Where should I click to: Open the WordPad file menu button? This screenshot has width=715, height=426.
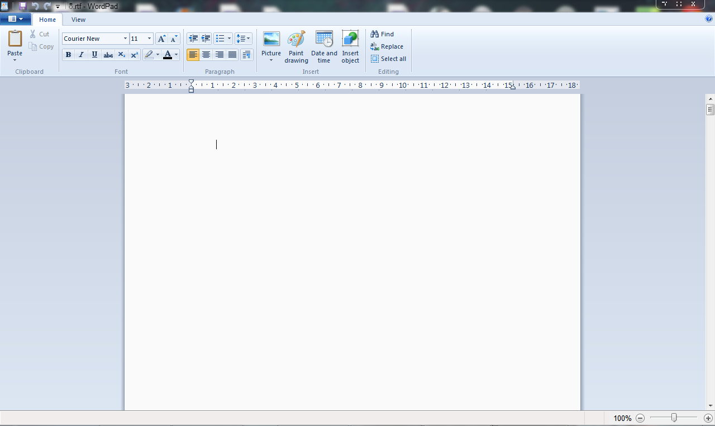click(x=16, y=19)
